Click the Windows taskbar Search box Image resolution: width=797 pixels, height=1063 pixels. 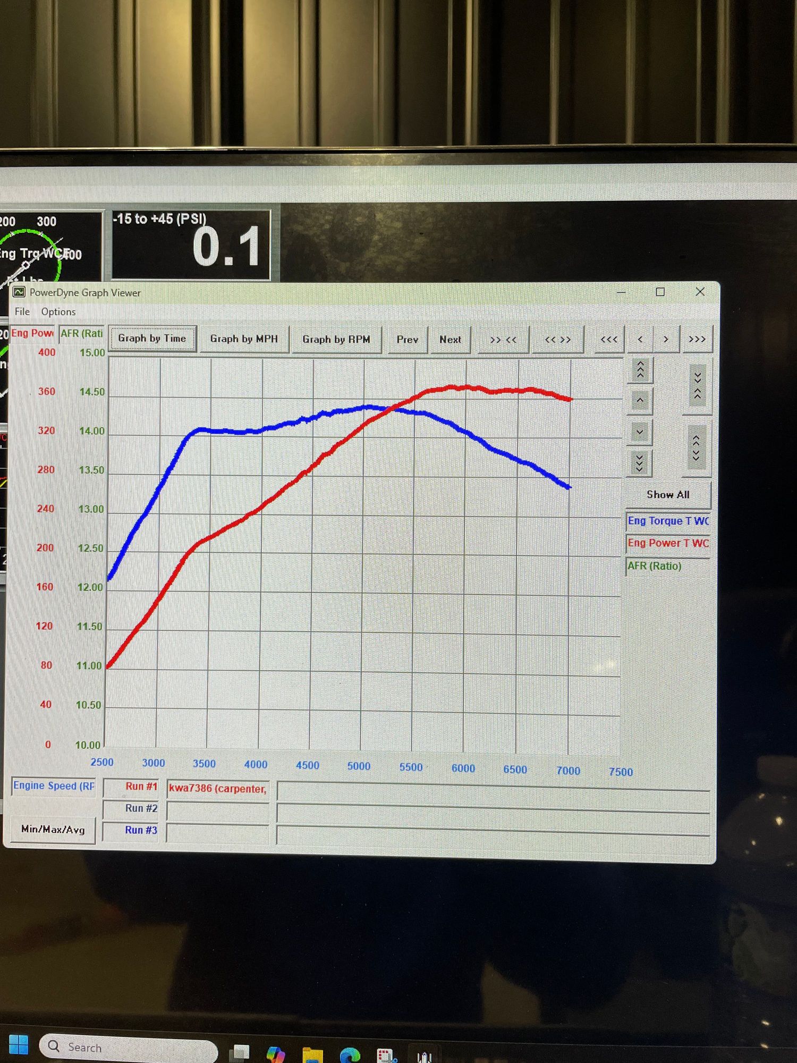click(x=128, y=1047)
